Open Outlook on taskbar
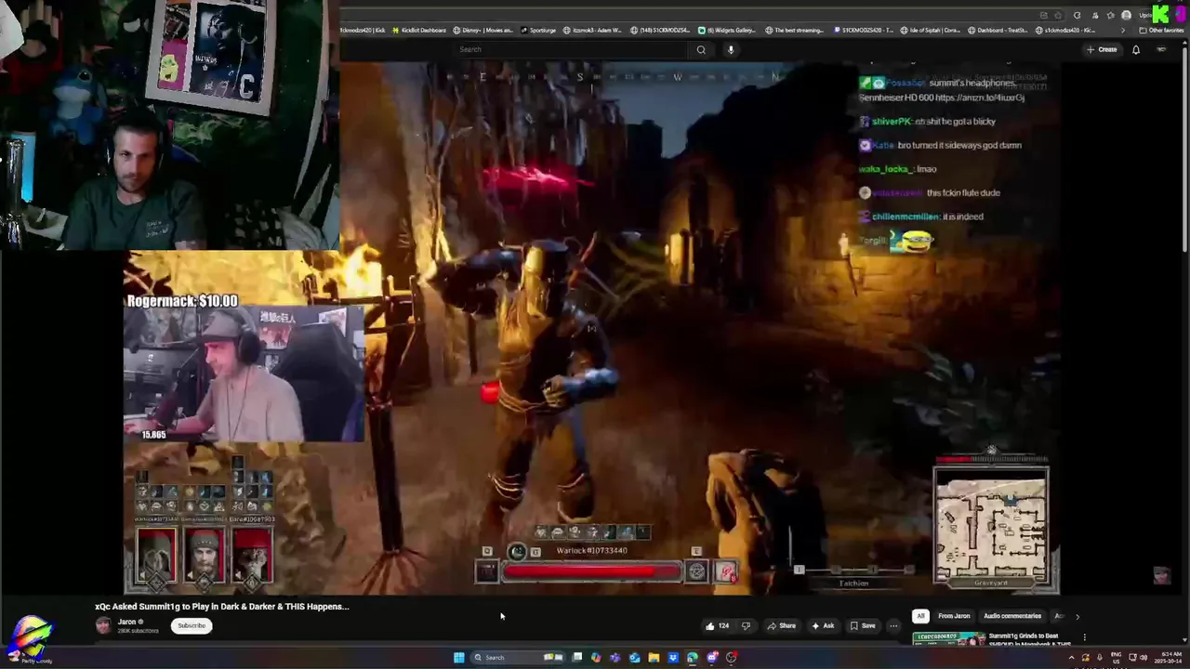The height and width of the screenshot is (669, 1190). (x=634, y=658)
